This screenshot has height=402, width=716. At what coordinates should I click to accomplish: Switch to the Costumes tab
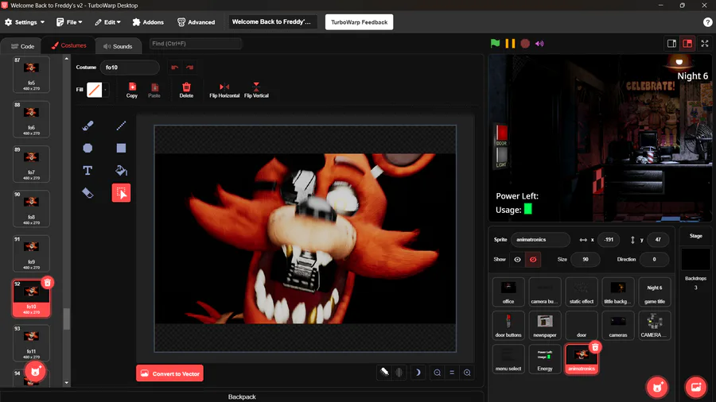(68, 45)
